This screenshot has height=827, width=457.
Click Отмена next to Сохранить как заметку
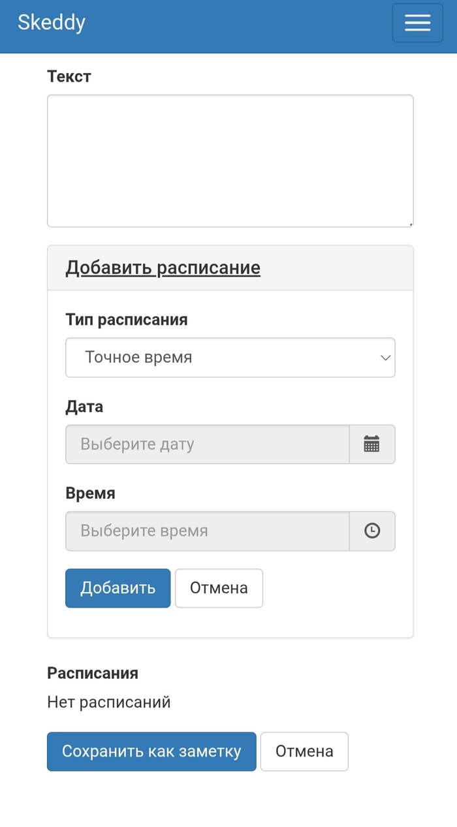click(x=304, y=751)
